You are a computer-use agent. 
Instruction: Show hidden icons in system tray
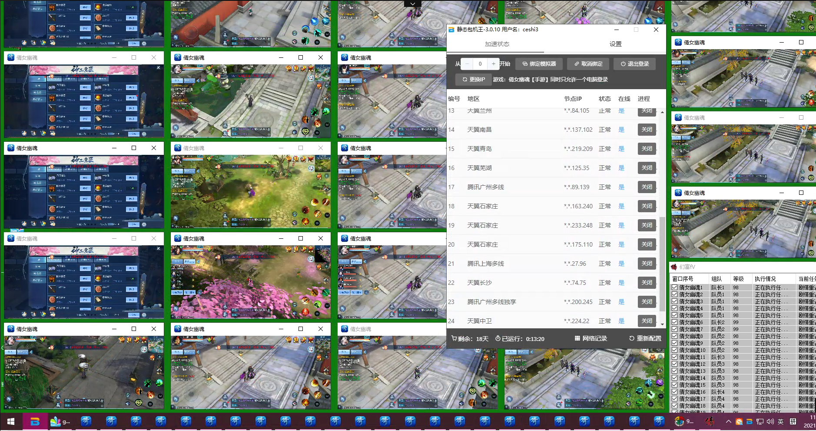pyautogui.click(x=728, y=421)
